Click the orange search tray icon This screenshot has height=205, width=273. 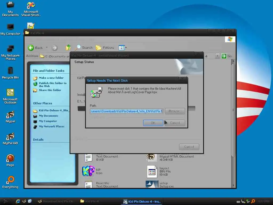click(253, 201)
